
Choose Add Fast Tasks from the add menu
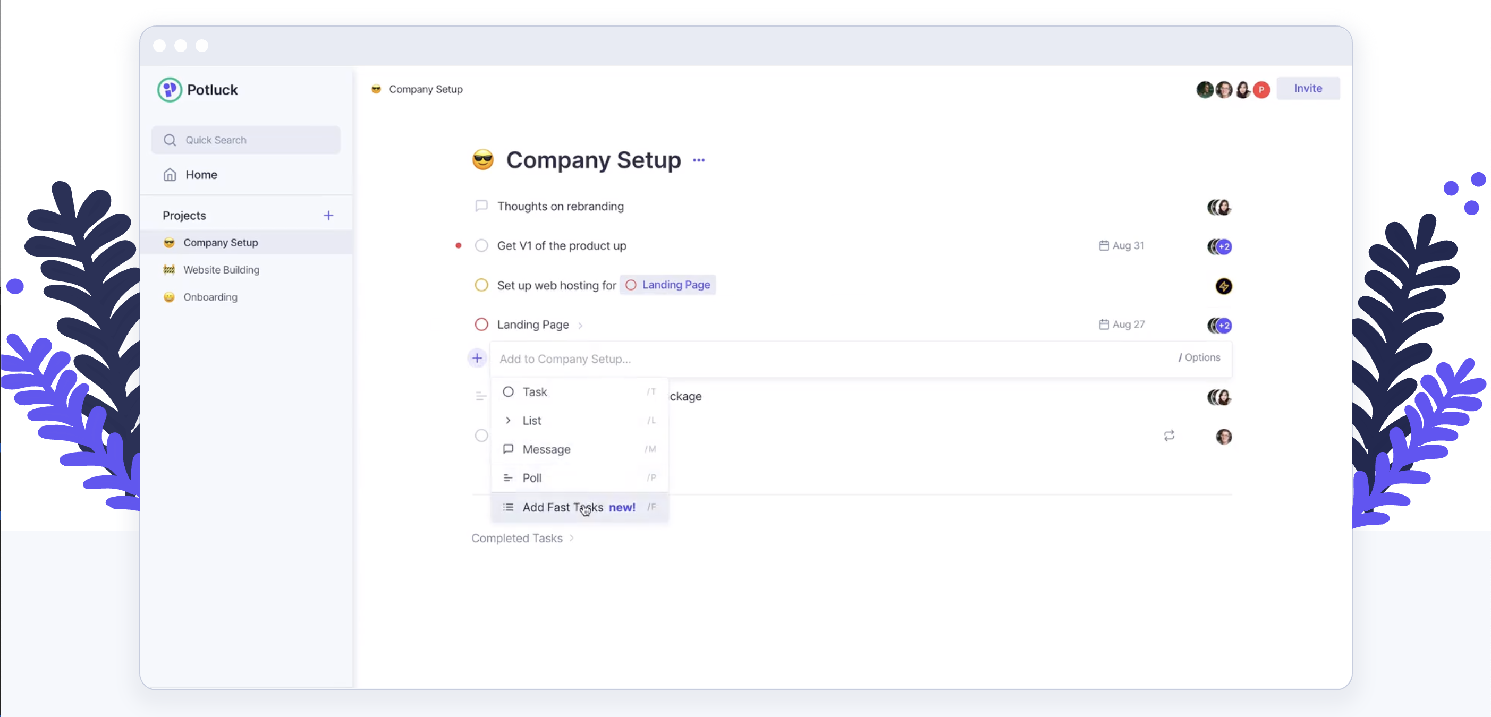(579, 507)
